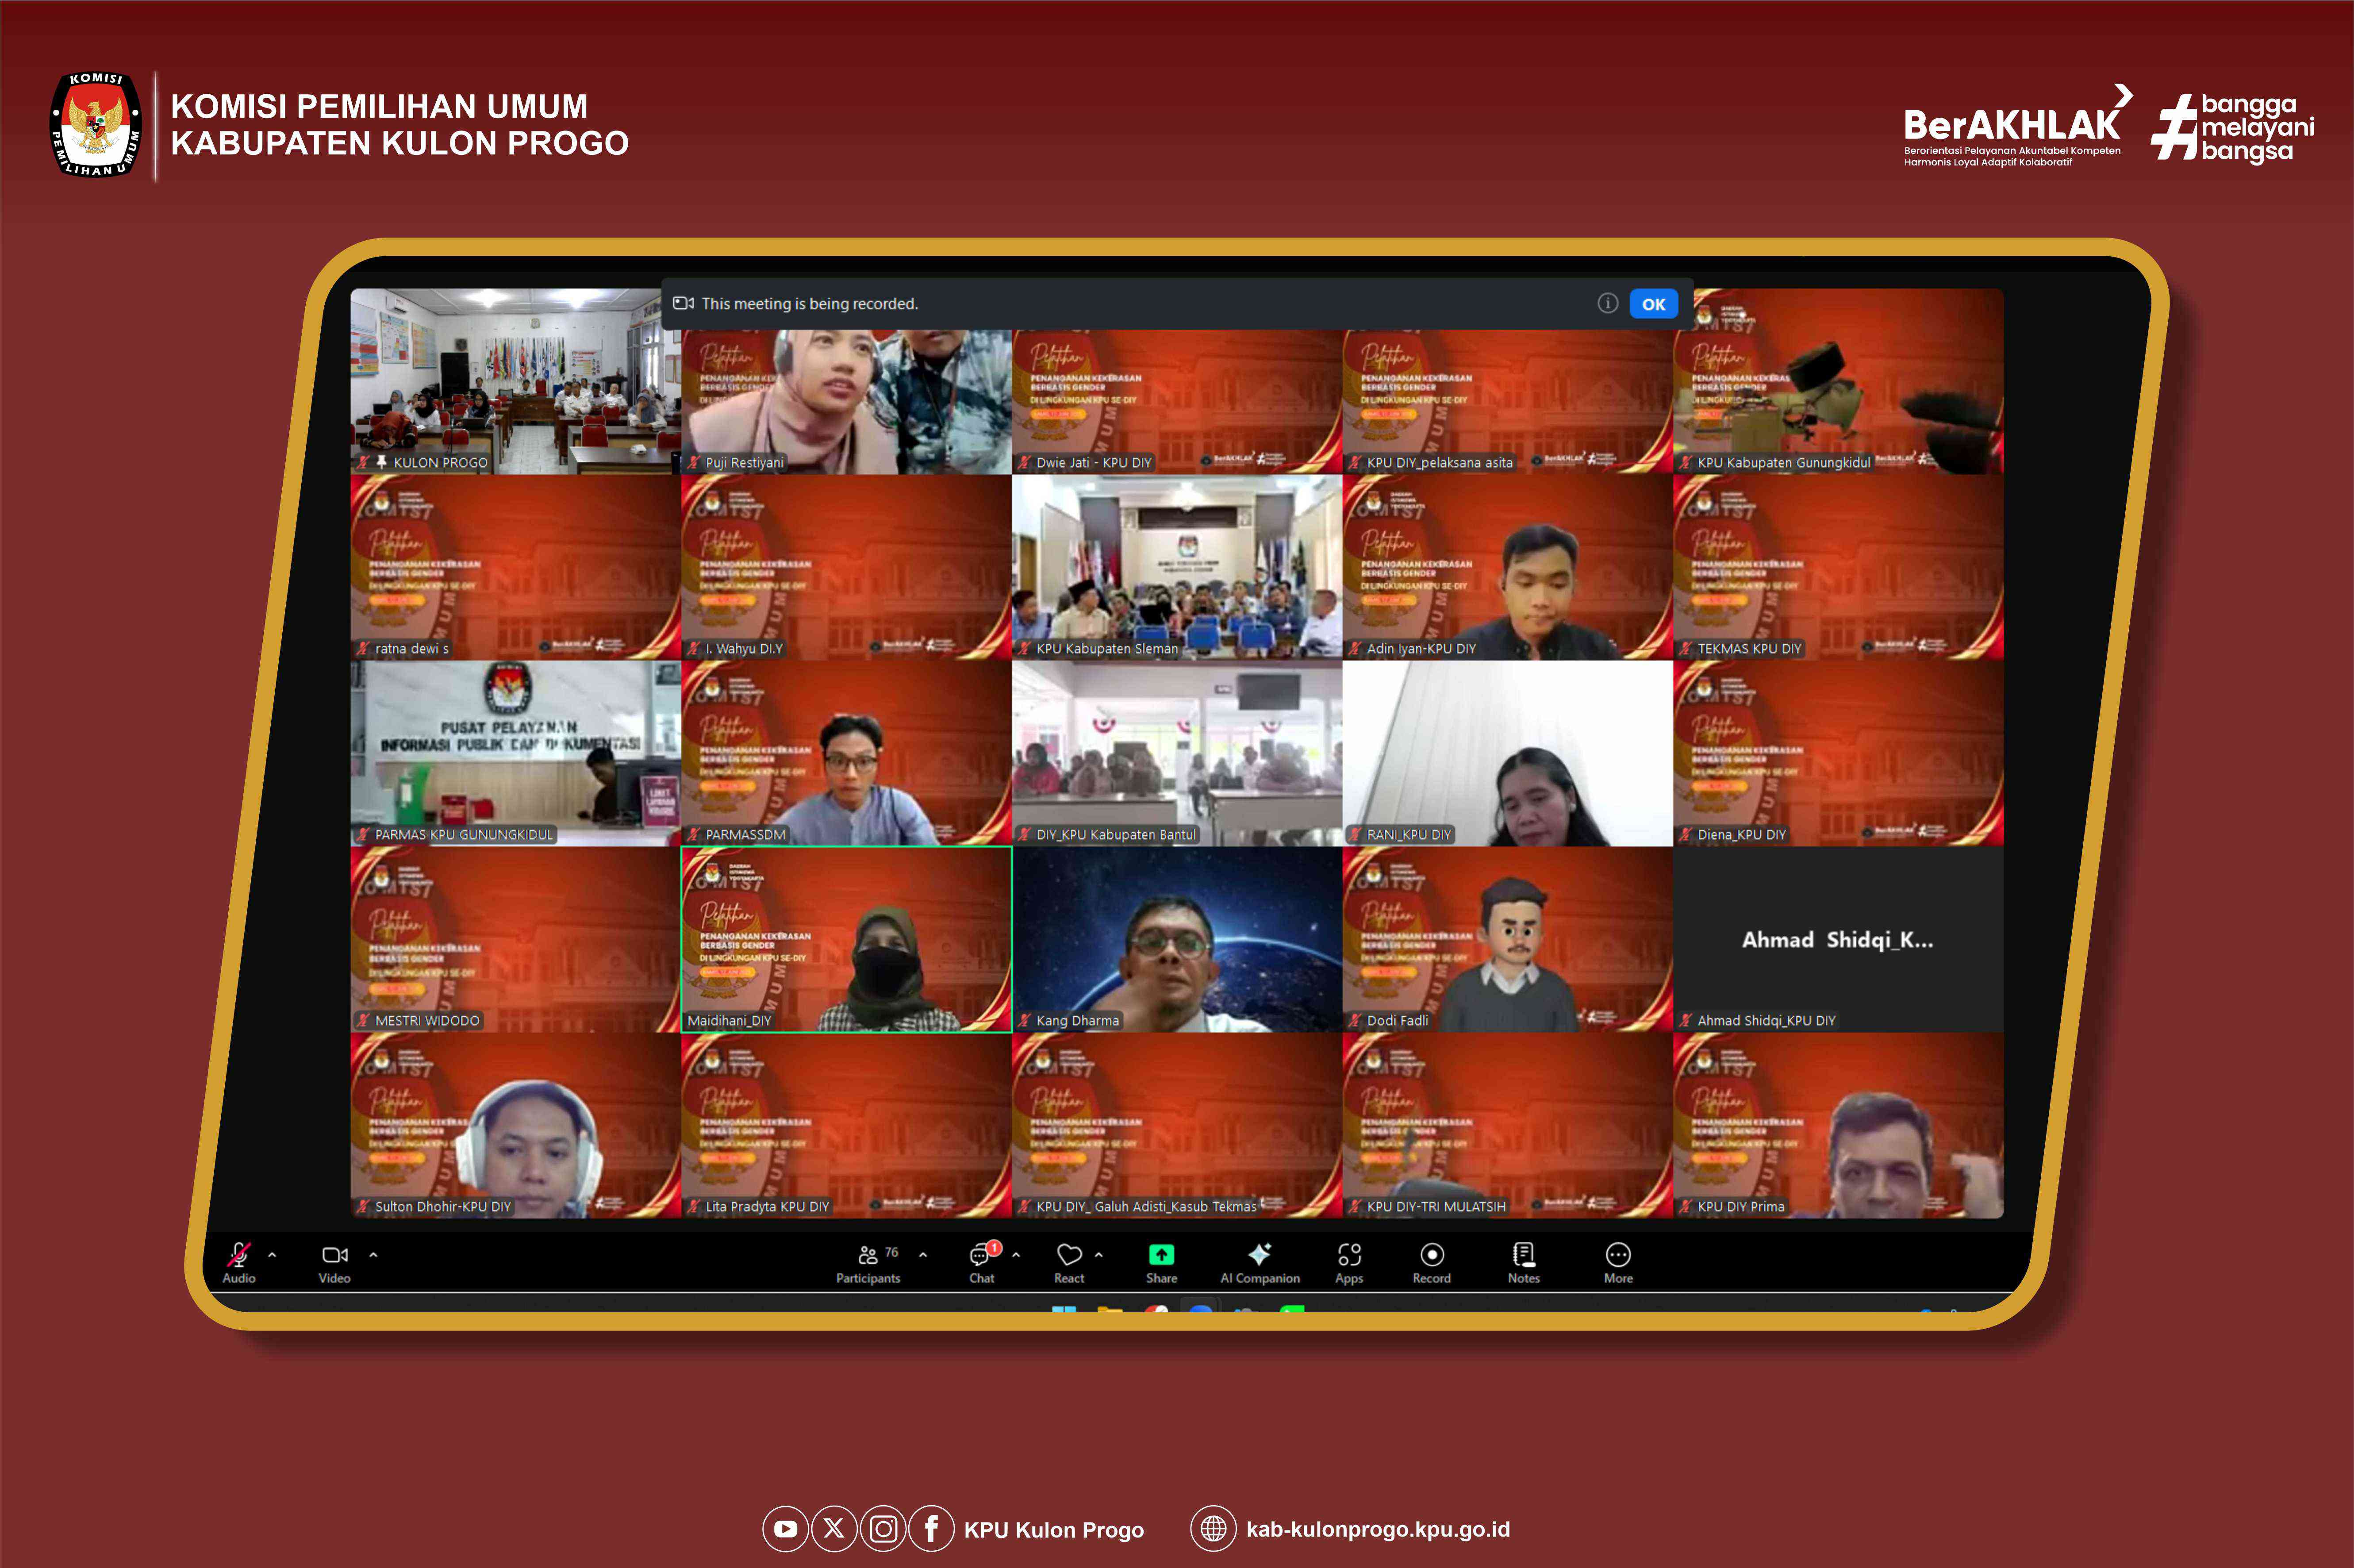Screen dimensions: 2354x1568
Task: Open the Notes tool
Action: pyautogui.click(x=1523, y=1255)
